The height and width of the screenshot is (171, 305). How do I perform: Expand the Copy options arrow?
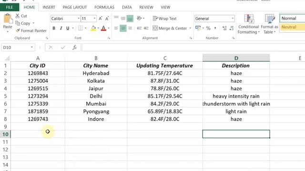coord(33,23)
